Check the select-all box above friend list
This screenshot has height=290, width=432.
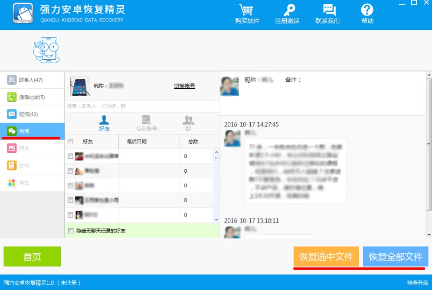pyautogui.click(x=70, y=140)
